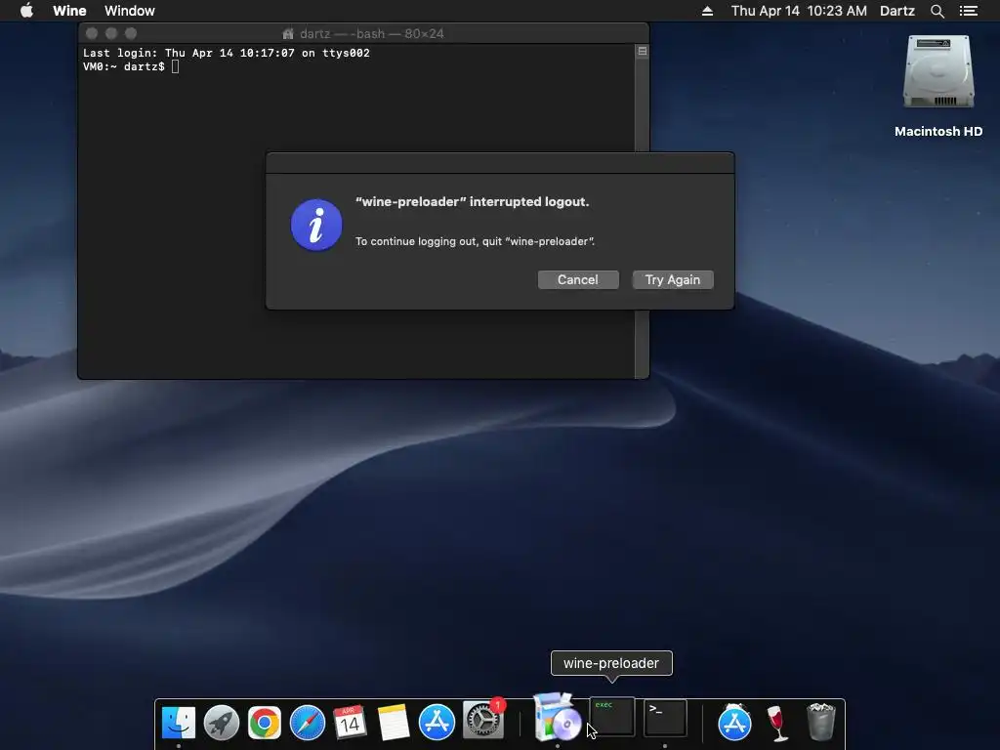Click the wine-preloader Dock tooltip label

click(611, 663)
